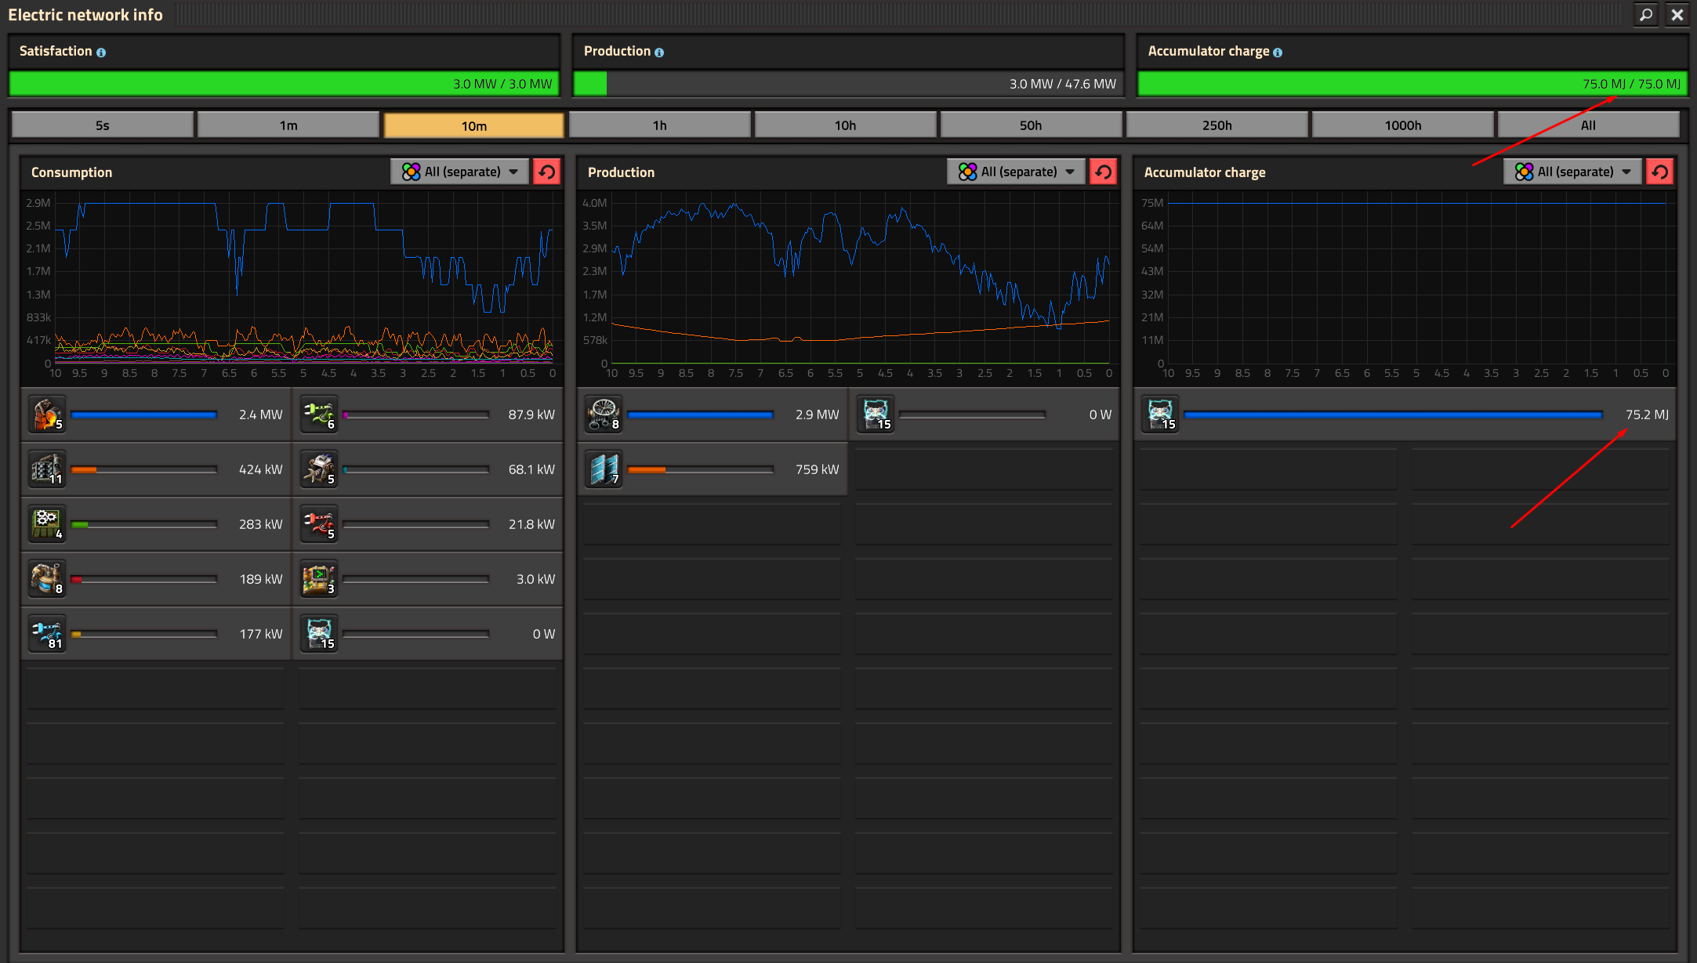Click the top Accumulator charge bar
1697x963 pixels.
[1412, 84]
